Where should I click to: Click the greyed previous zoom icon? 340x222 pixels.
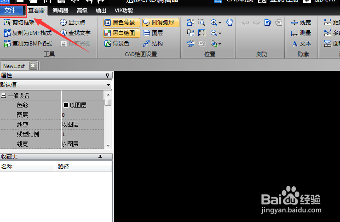point(202,44)
